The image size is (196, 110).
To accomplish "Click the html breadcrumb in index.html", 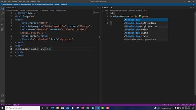I will coord(52,10).
